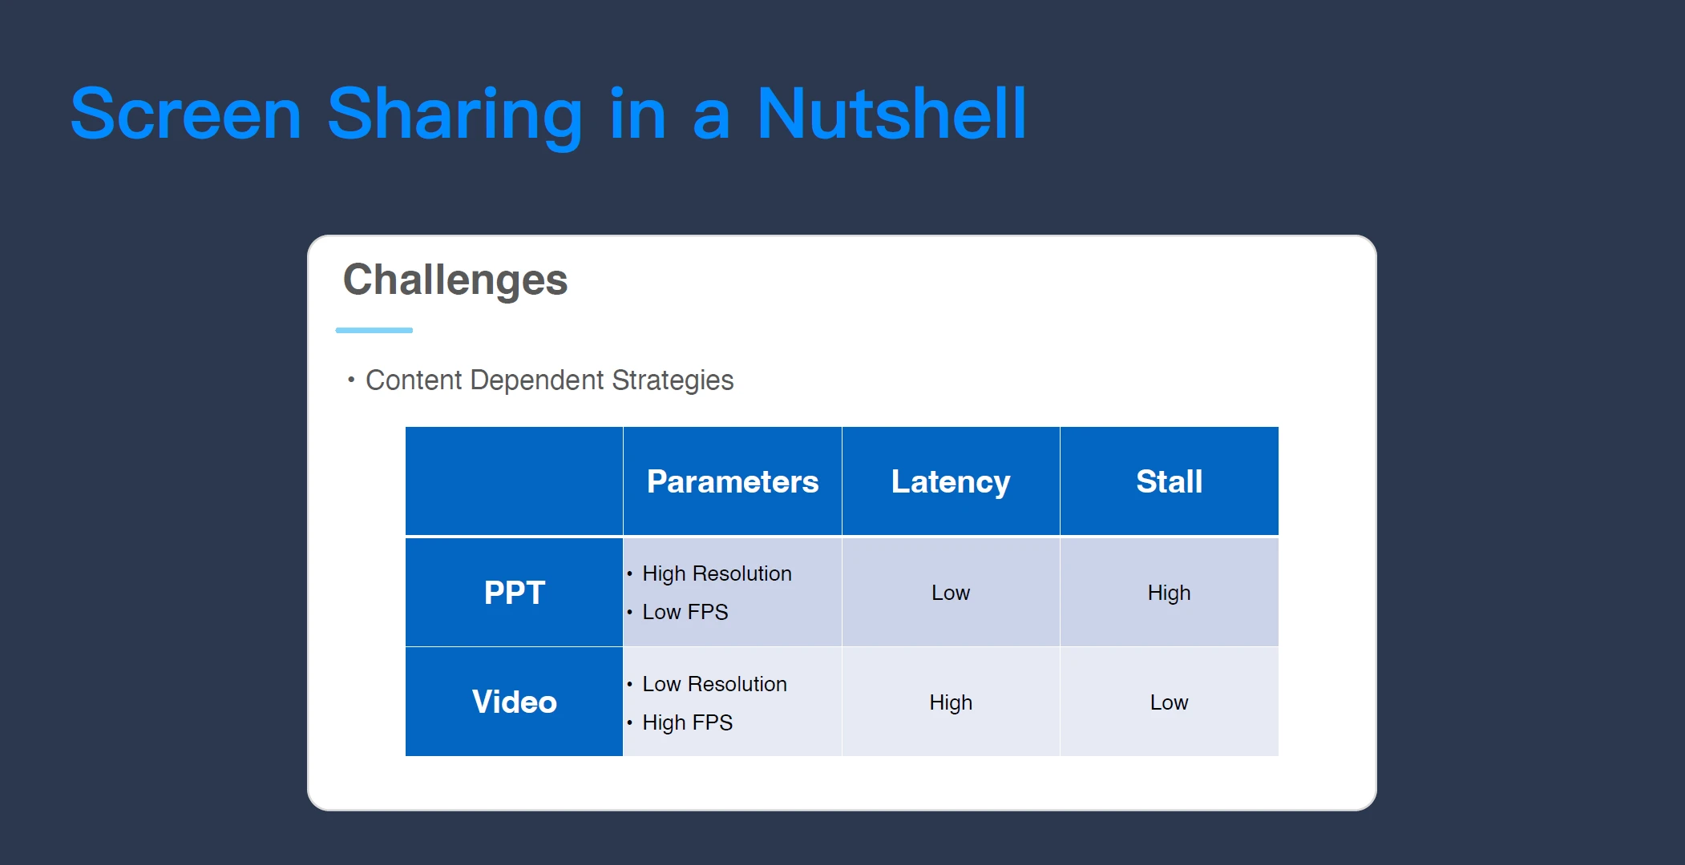Click the bullet dot before Content Dependent Strategies
The height and width of the screenshot is (865, 1685).
(351, 380)
